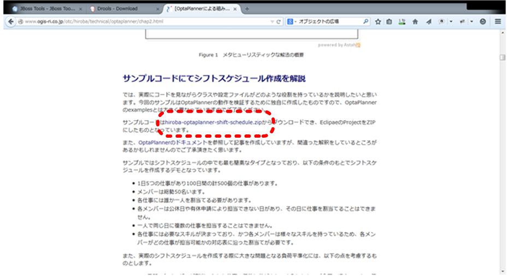The width and height of the screenshot is (508, 277).
Task: Click the heading サンプルコードにてシフトスケジュール作成を解説
Action: (214, 79)
